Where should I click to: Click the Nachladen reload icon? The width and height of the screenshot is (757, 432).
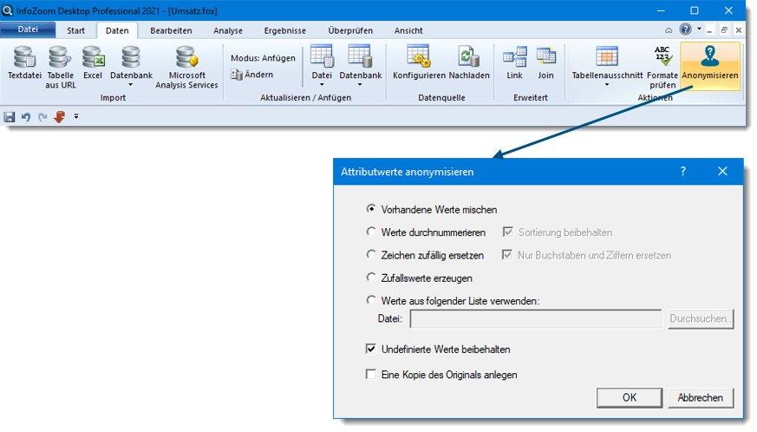click(x=469, y=58)
